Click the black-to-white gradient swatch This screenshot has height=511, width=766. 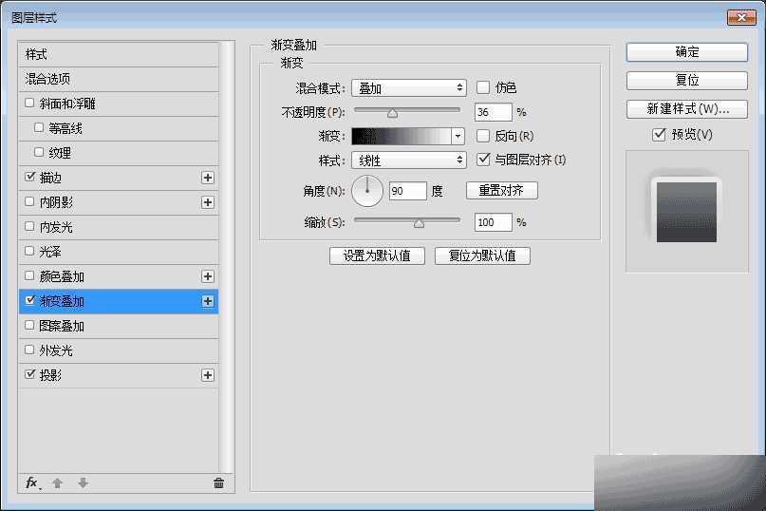coord(402,136)
